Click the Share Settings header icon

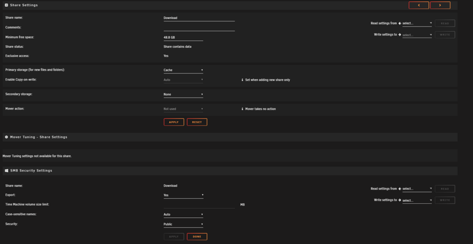click(x=7, y=5)
